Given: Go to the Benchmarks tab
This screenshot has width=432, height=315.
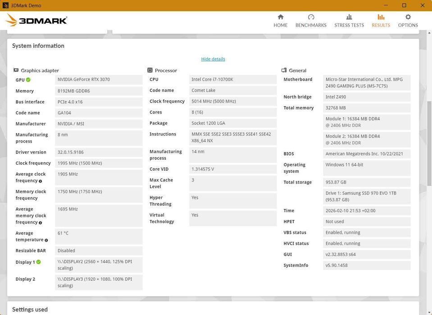Looking at the screenshot, I should 311,21.
